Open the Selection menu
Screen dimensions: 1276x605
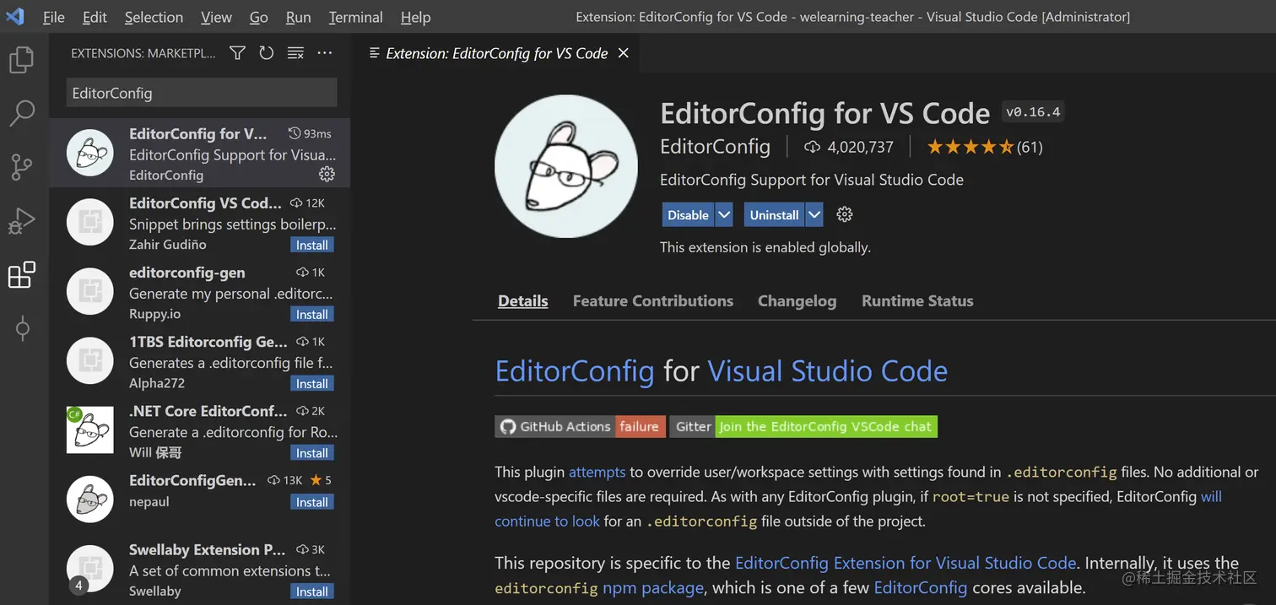click(x=154, y=17)
